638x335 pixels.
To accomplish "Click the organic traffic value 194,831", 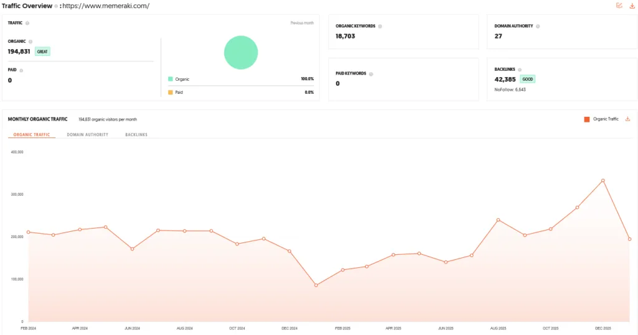I will (19, 52).
